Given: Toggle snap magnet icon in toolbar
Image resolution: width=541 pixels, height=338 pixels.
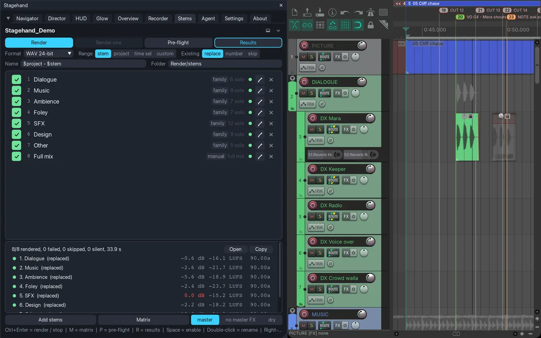Looking at the screenshot, I should pyautogui.click(x=358, y=25).
